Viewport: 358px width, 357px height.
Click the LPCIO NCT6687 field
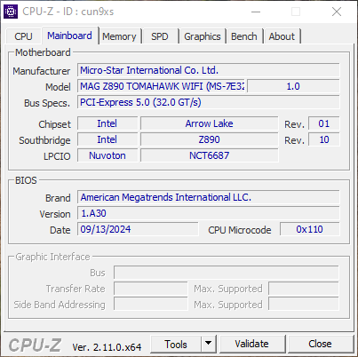(x=210, y=155)
